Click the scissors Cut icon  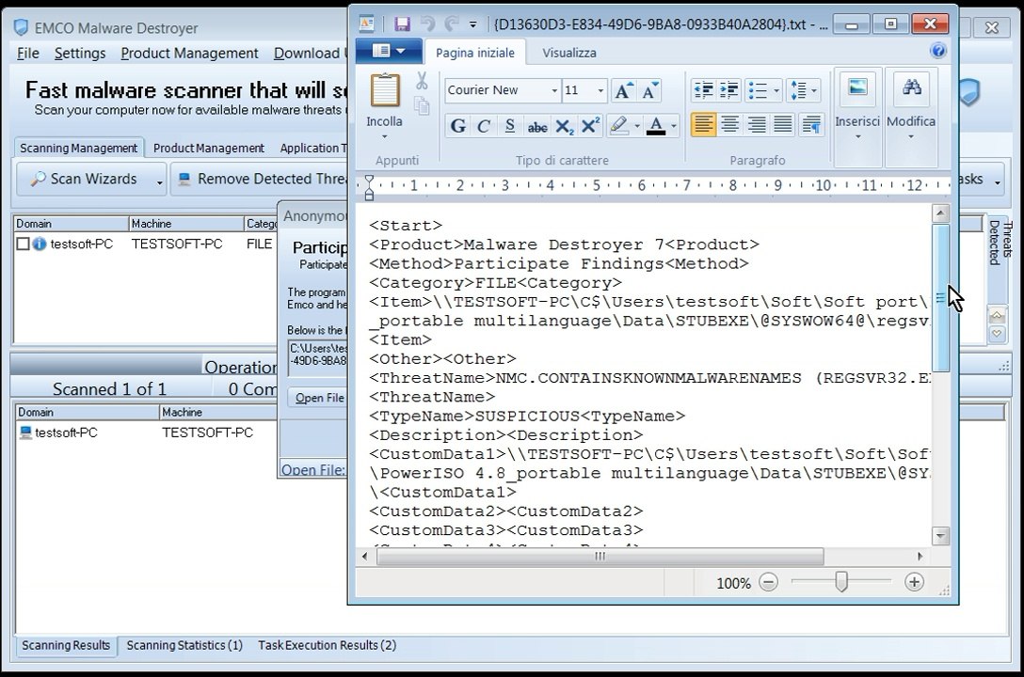[x=422, y=82]
